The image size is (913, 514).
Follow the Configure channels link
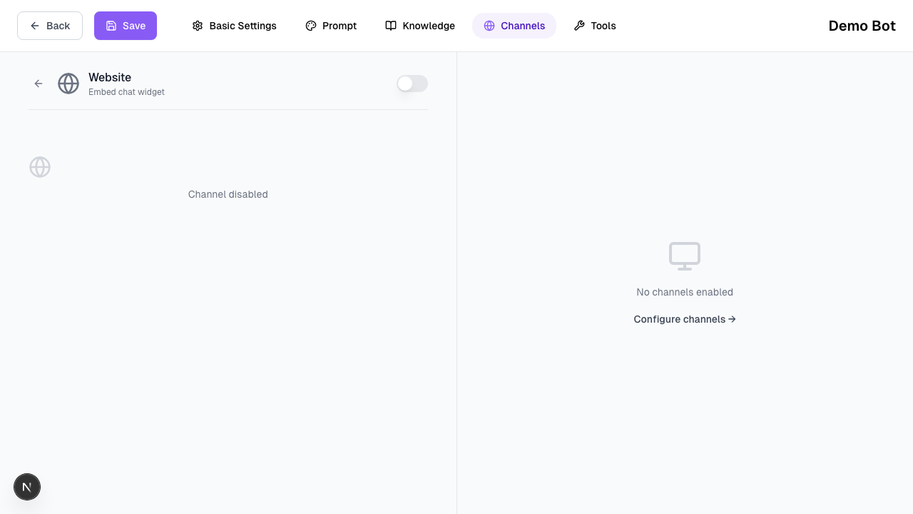[684, 319]
